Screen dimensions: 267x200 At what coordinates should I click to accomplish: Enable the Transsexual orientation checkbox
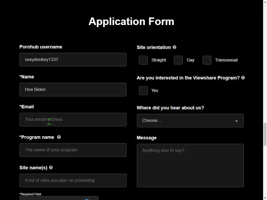coord(207,60)
